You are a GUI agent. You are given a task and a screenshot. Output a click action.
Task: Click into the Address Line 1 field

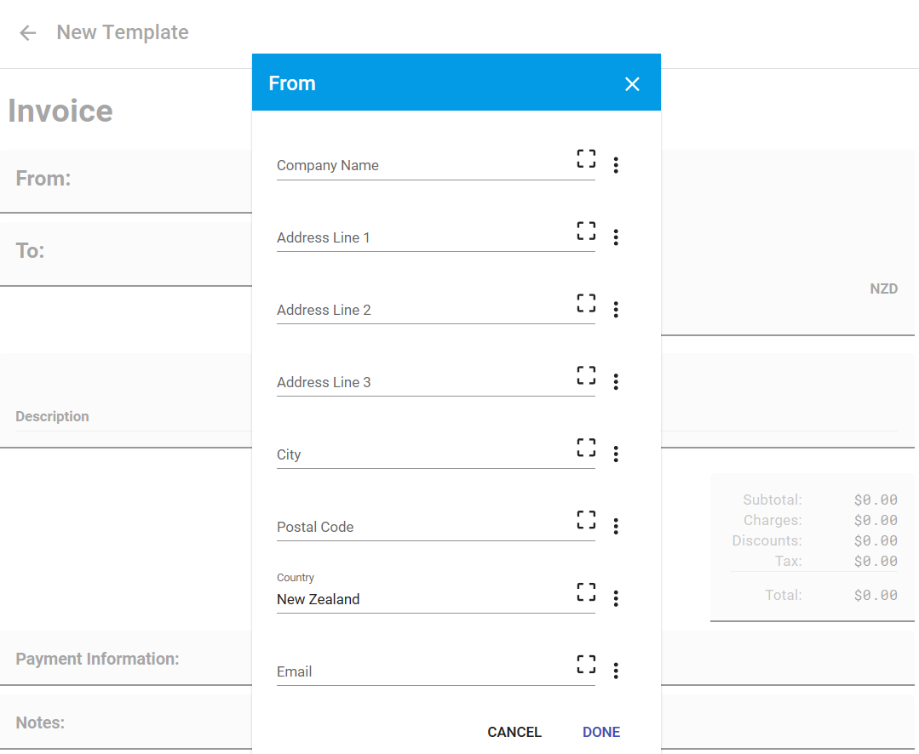tap(423, 238)
